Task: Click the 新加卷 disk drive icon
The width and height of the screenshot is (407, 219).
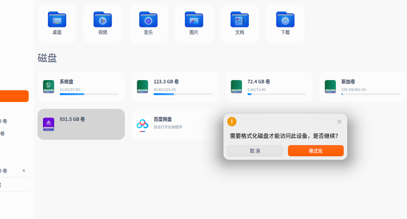Action: [330, 87]
